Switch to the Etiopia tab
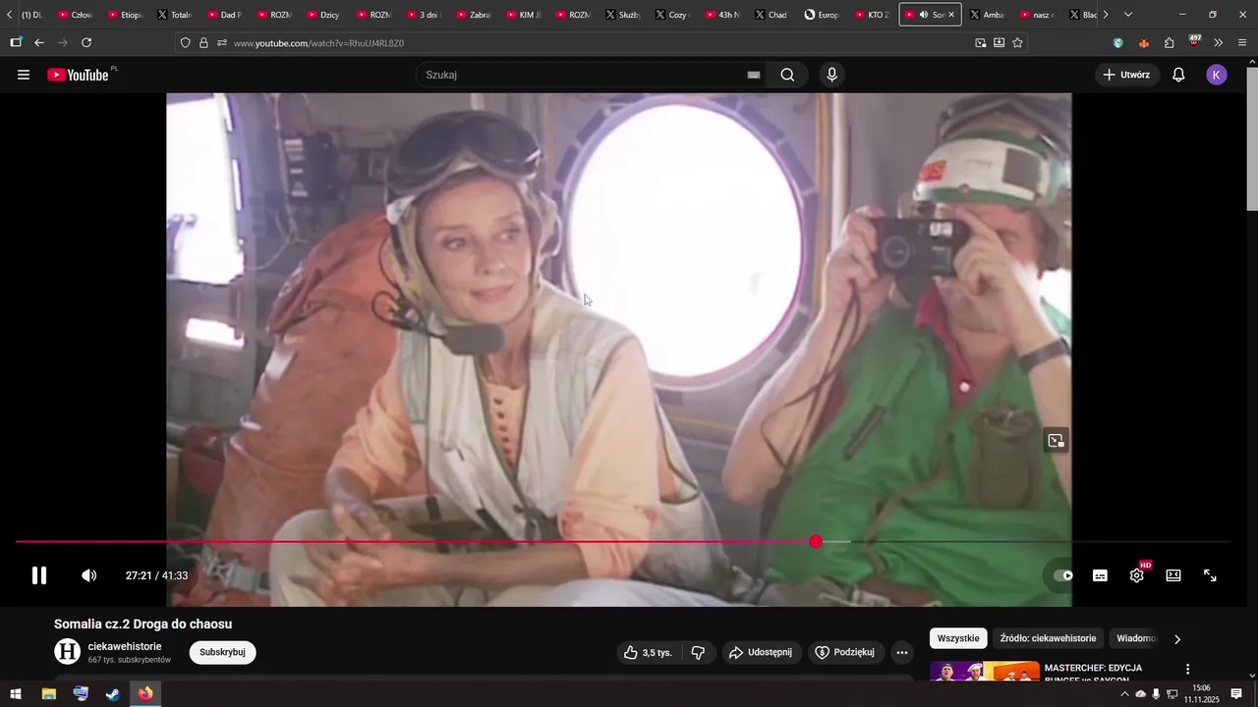Image resolution: width=1258 pixels, height=707 pixels. tap(124, 15)
